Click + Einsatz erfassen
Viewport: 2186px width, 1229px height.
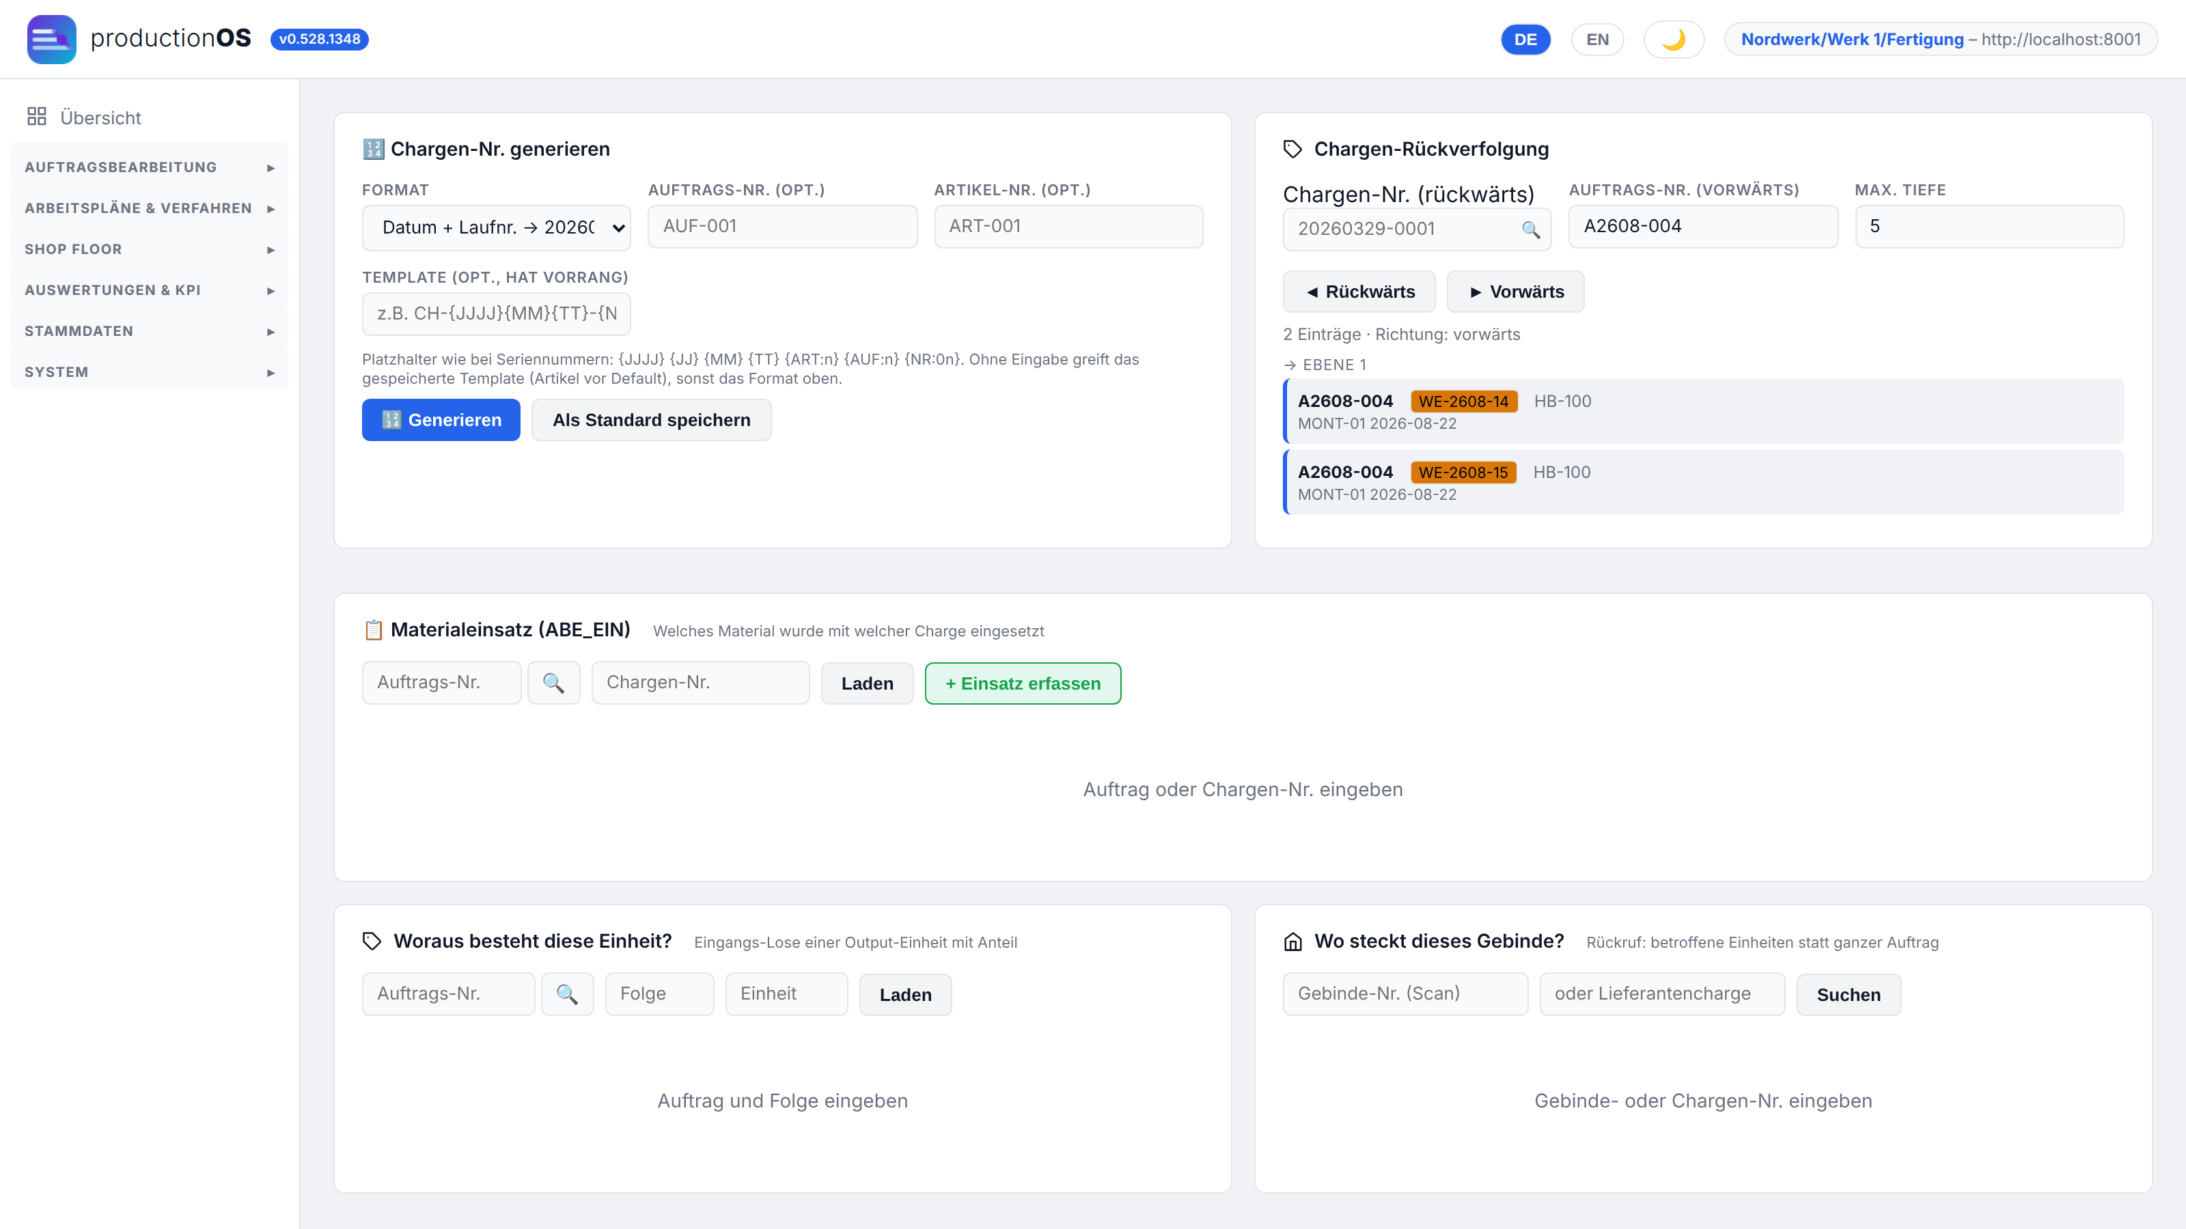tap(1023, 683)
